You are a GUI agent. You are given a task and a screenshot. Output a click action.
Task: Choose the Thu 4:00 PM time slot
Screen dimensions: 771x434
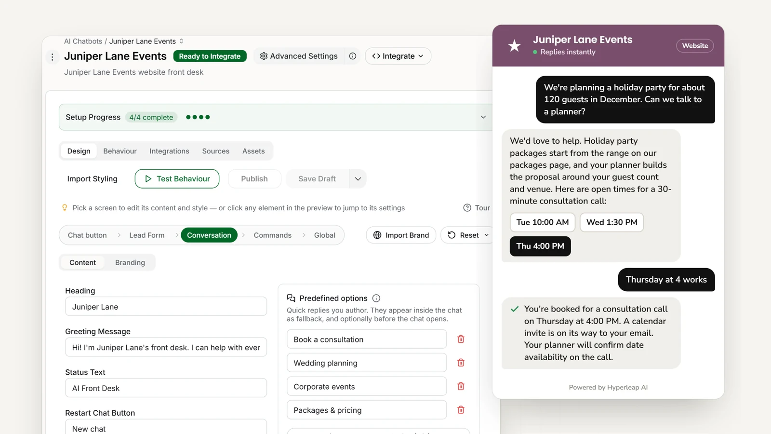coord(540,246)
